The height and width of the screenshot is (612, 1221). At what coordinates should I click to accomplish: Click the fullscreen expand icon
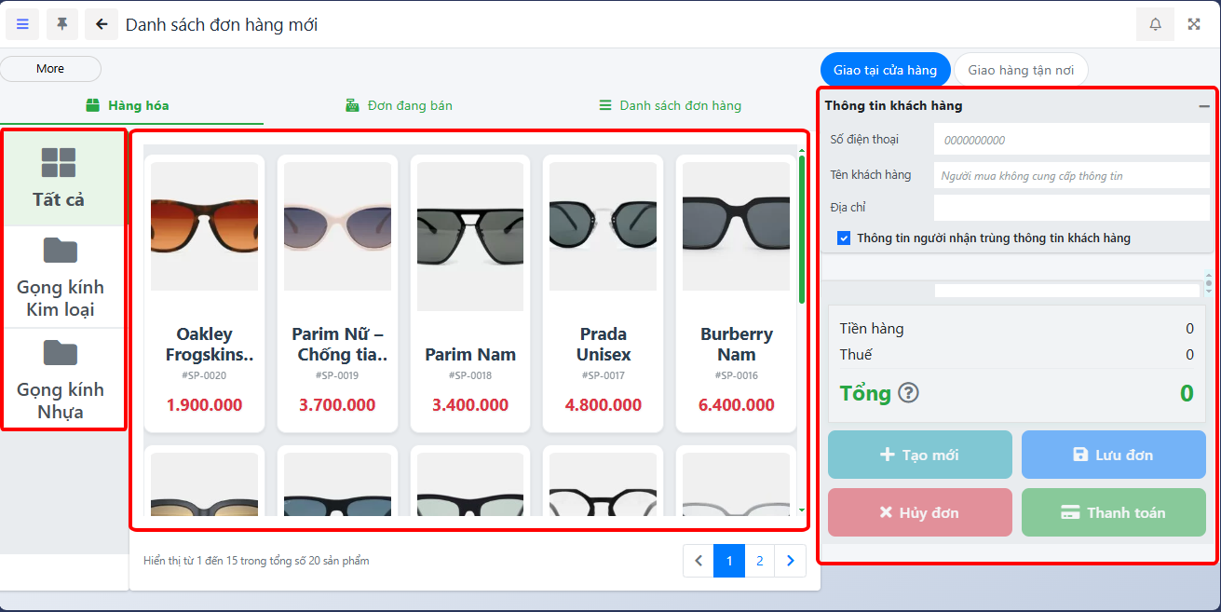pyautogui.click(x=1194, y=24)
